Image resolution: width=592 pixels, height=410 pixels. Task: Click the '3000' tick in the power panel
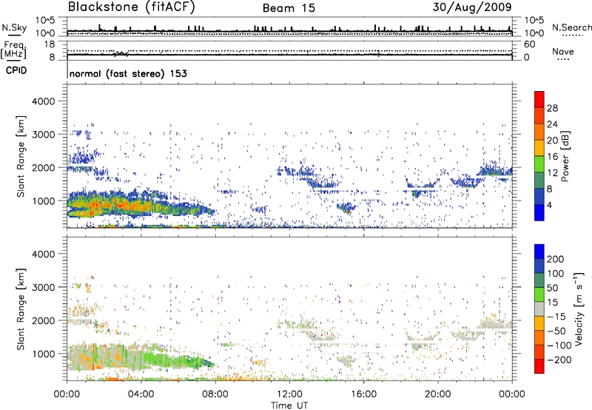(x=44, y=135)
